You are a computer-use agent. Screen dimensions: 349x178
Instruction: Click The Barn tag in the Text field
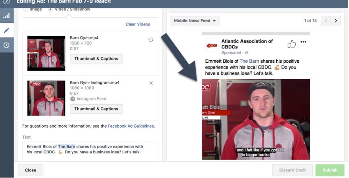67,146
